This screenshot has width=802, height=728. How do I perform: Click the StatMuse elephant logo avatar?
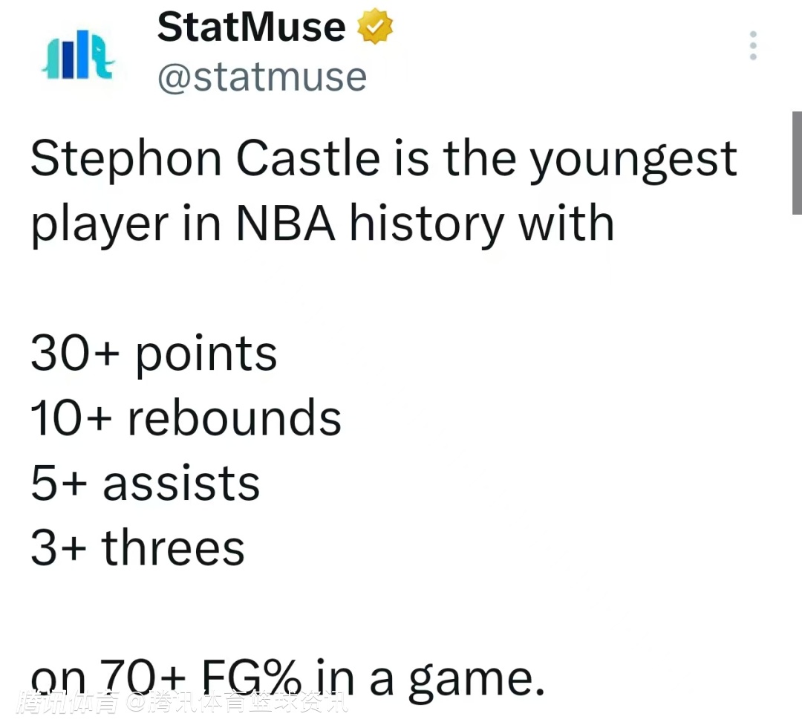78,54
